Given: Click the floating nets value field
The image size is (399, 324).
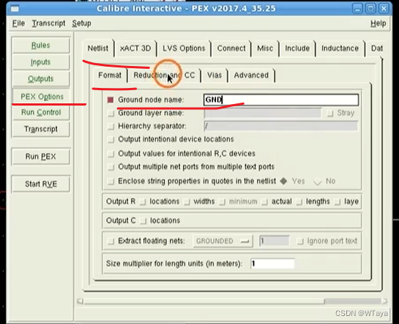Looking at the screenshot, I should (x=274, y=240).
